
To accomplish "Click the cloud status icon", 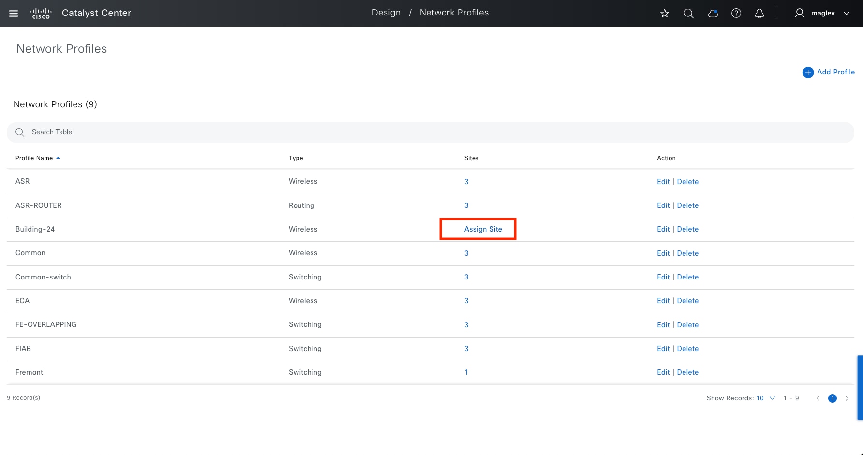I will click(713, 14).
